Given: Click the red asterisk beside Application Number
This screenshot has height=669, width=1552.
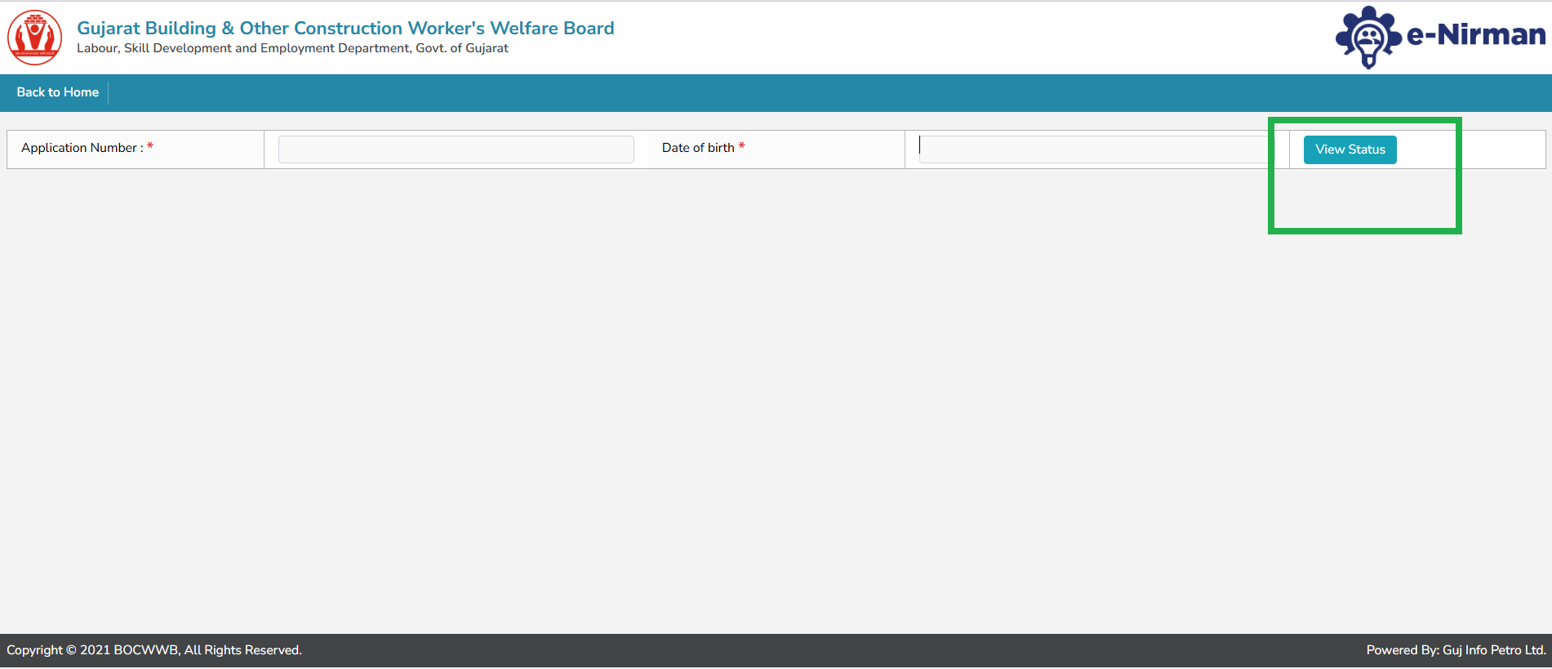Looking at the screenshot, I should click(x=150, y=147).
